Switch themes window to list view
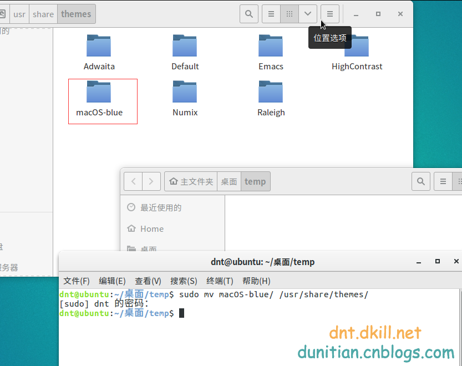The width and height of the screenshot is (462, 366). 271,14
